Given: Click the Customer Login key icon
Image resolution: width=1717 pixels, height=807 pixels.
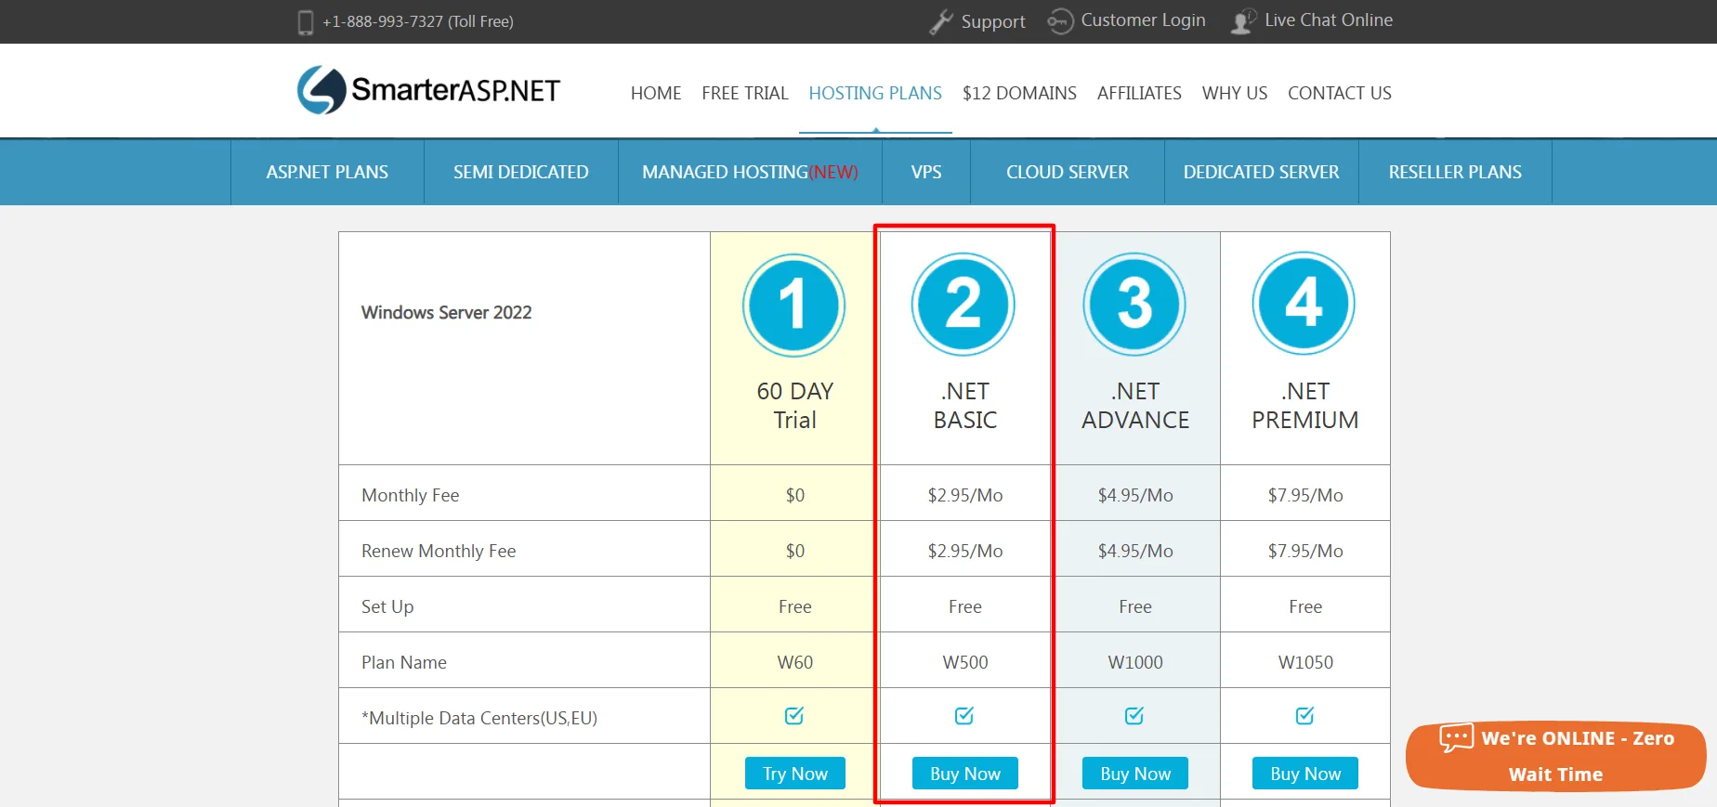Looking at the screenshot, I should click(x=1060, y=21).
